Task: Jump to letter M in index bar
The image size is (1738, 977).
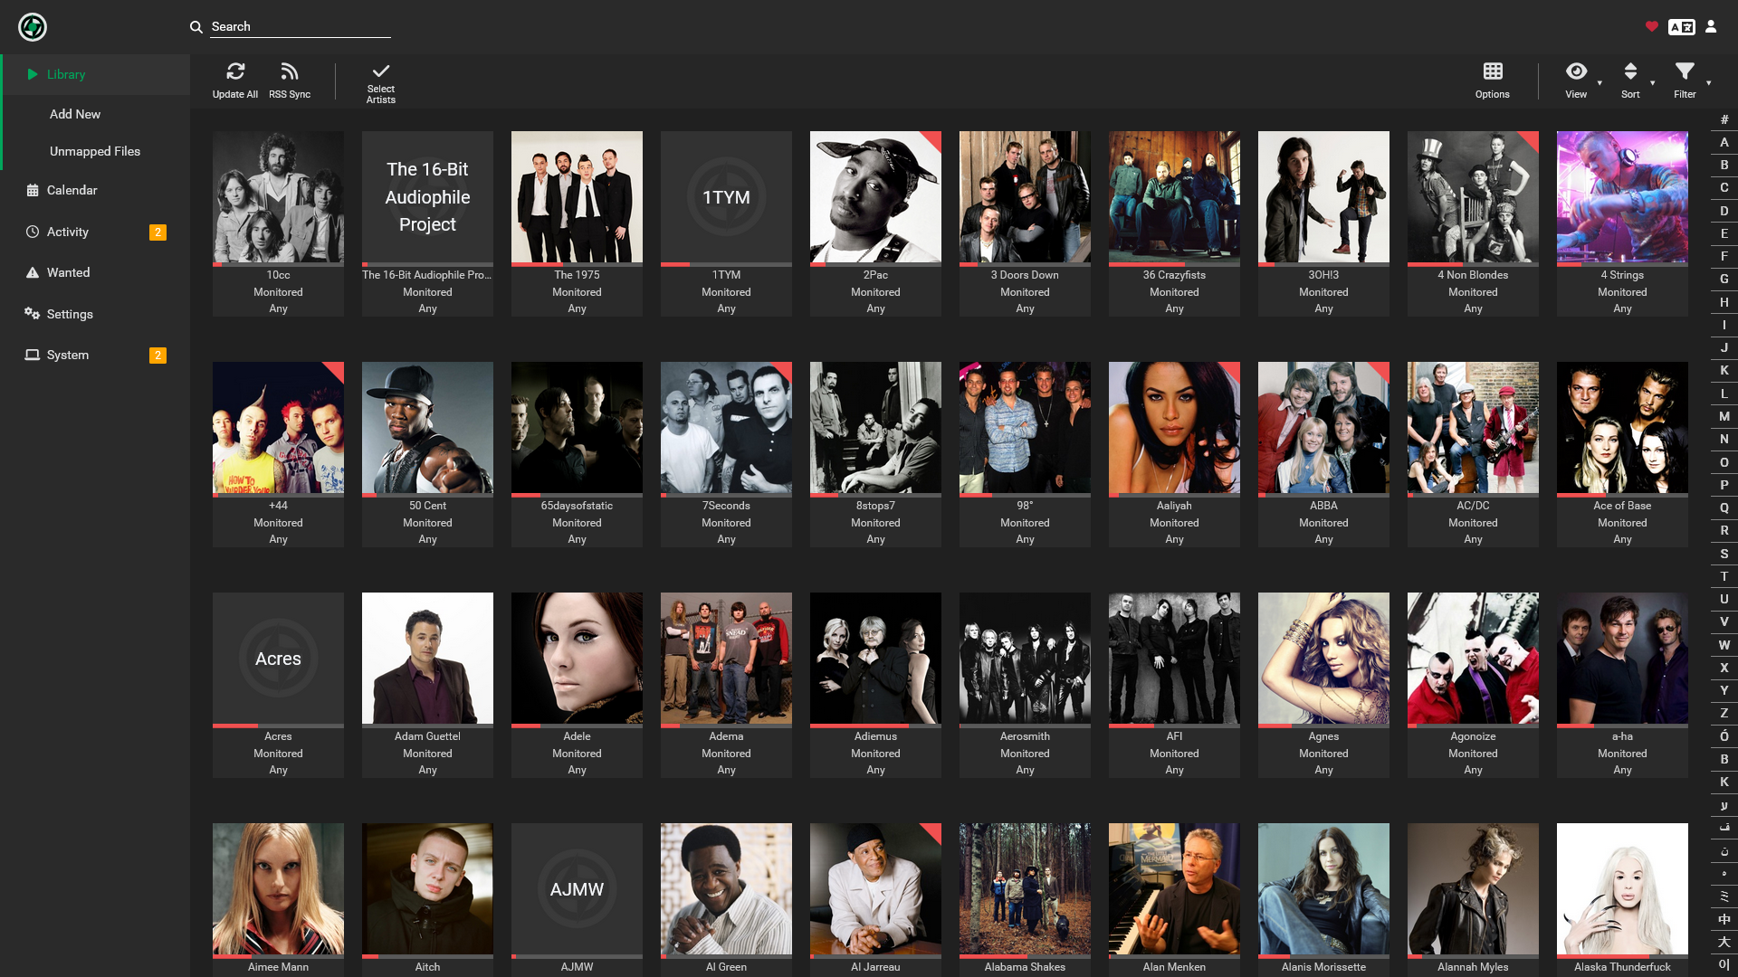Action: 1724,416
